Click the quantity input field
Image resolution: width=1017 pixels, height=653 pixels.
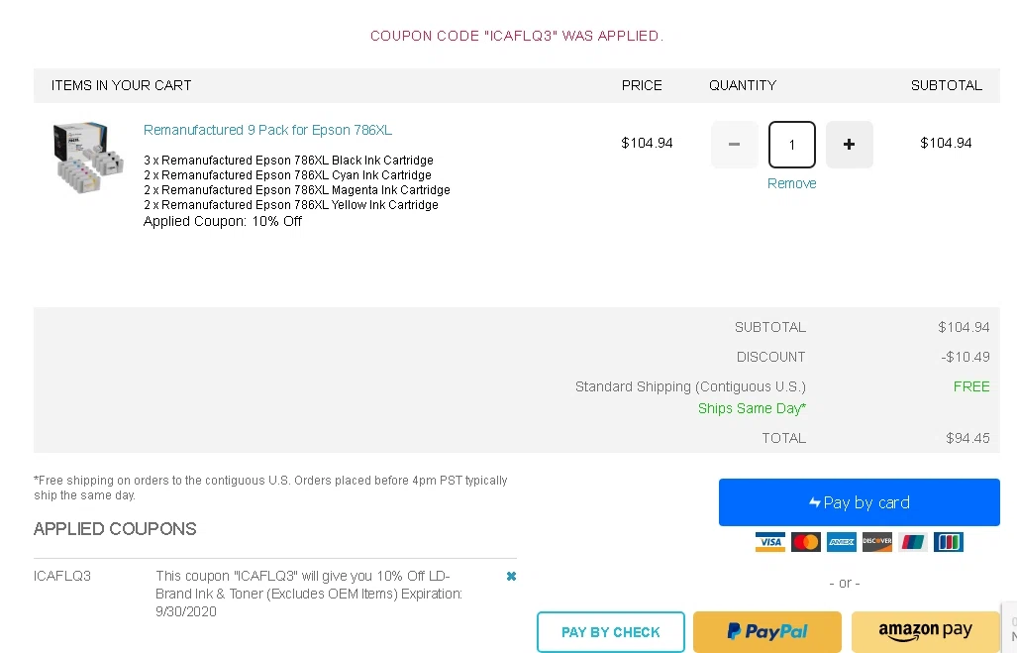click(792, 145)
